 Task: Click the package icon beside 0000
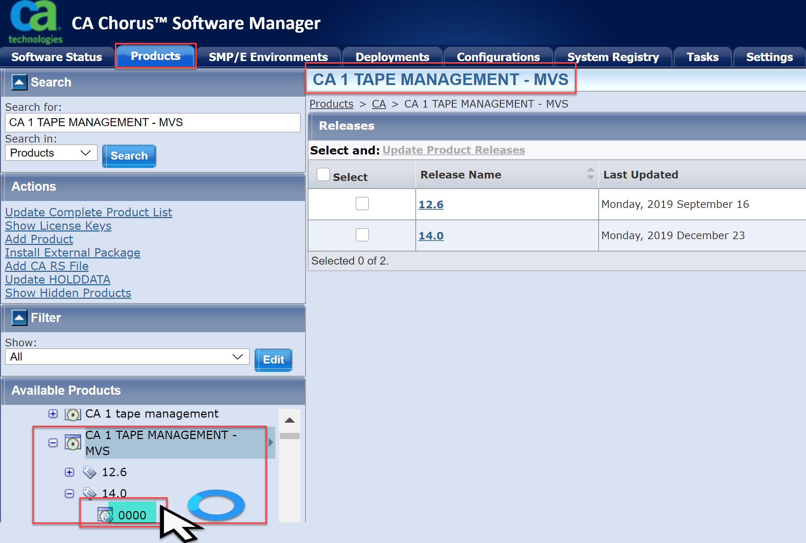(x=105, y=515)
